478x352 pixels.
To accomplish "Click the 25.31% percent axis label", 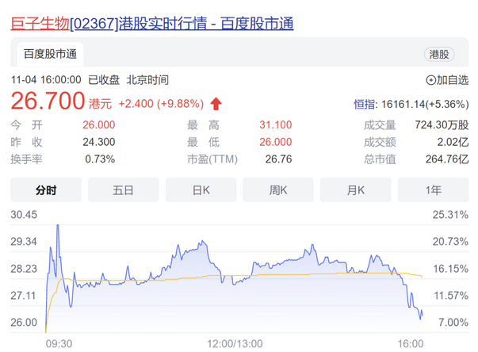I will coord(450,215).
